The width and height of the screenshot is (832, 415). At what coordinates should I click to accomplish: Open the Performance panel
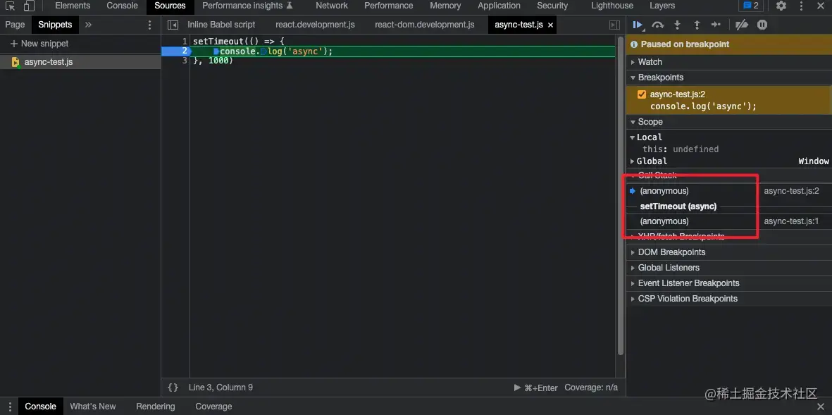pyautogui.click(x=388, y=6)
